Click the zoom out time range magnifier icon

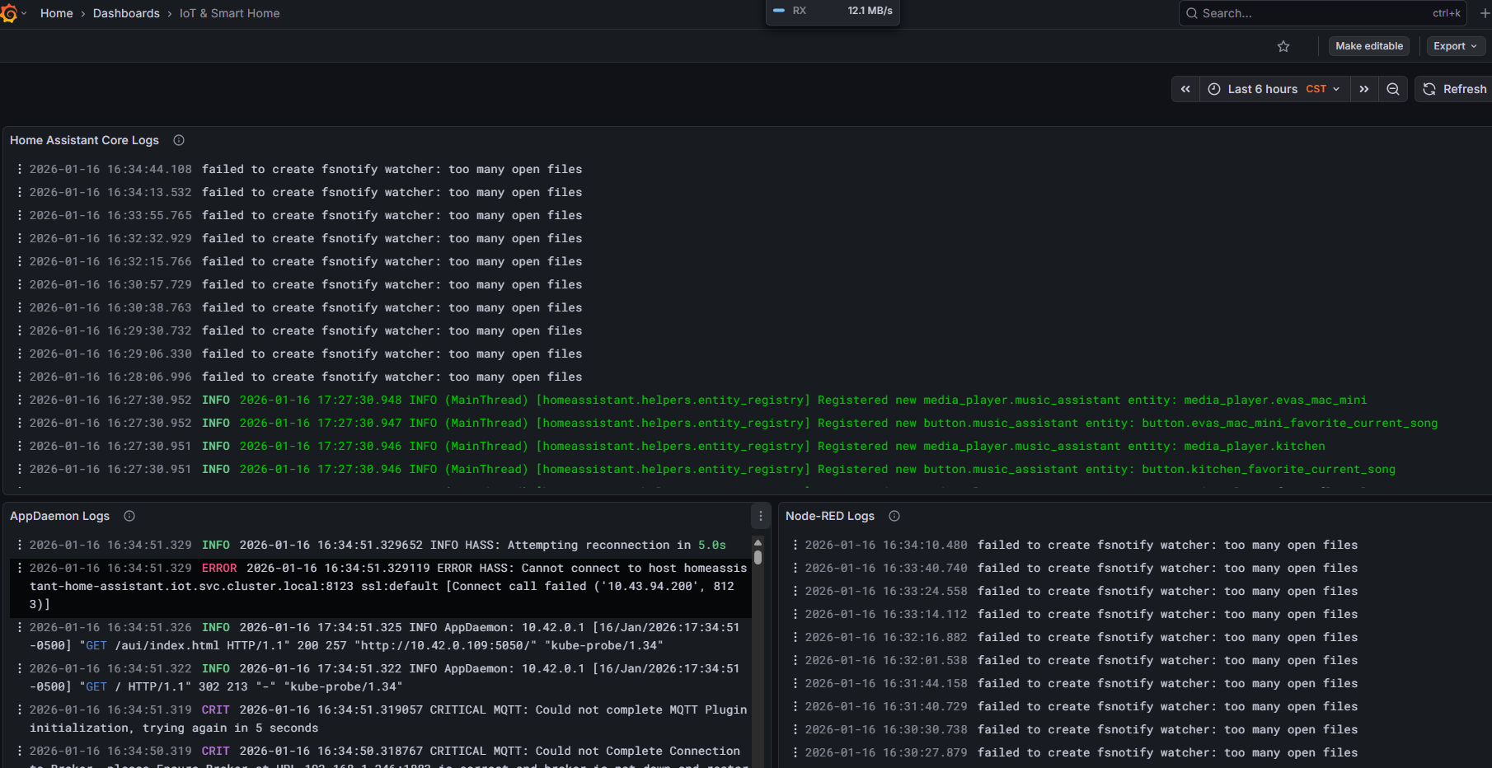coord(1392,88)
